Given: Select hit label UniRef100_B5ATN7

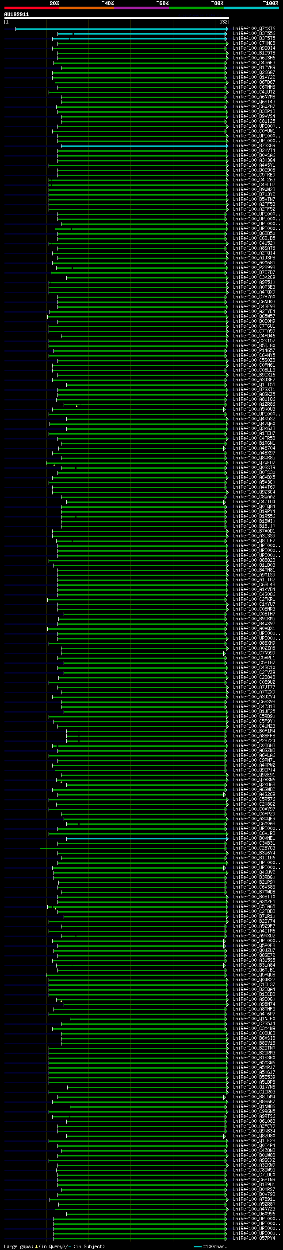Looking at the screenshot, I should coord(254,200).
